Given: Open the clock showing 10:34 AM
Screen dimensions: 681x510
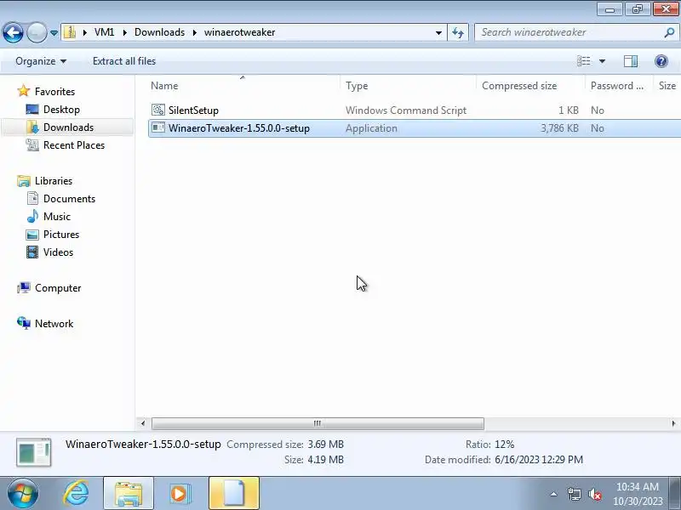Looking at the screenshot, I should pos(637,494).
